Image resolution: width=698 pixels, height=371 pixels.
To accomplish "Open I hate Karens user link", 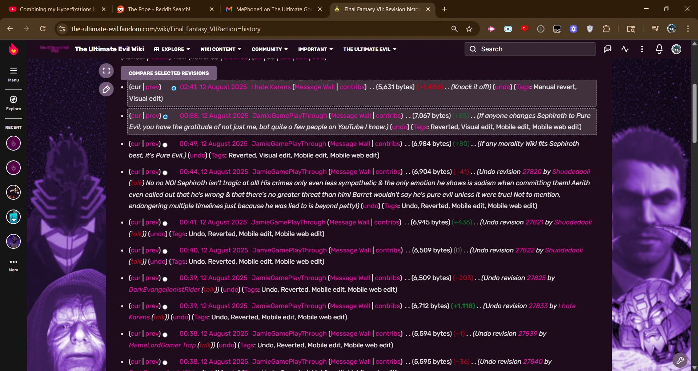I will click(271, 87).
